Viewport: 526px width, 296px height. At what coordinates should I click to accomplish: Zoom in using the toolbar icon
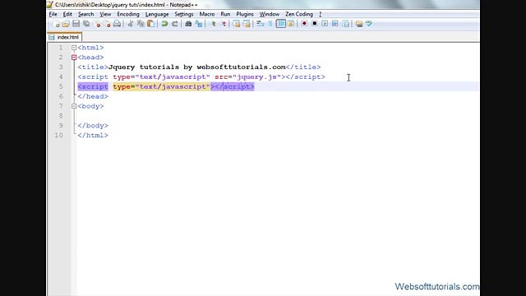213,24
